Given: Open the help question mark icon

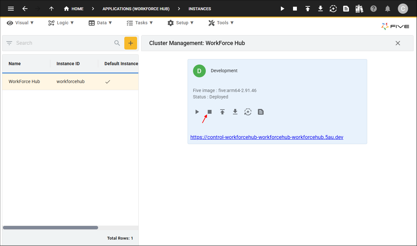Looking at the screenshot, I should coord(374,9).
